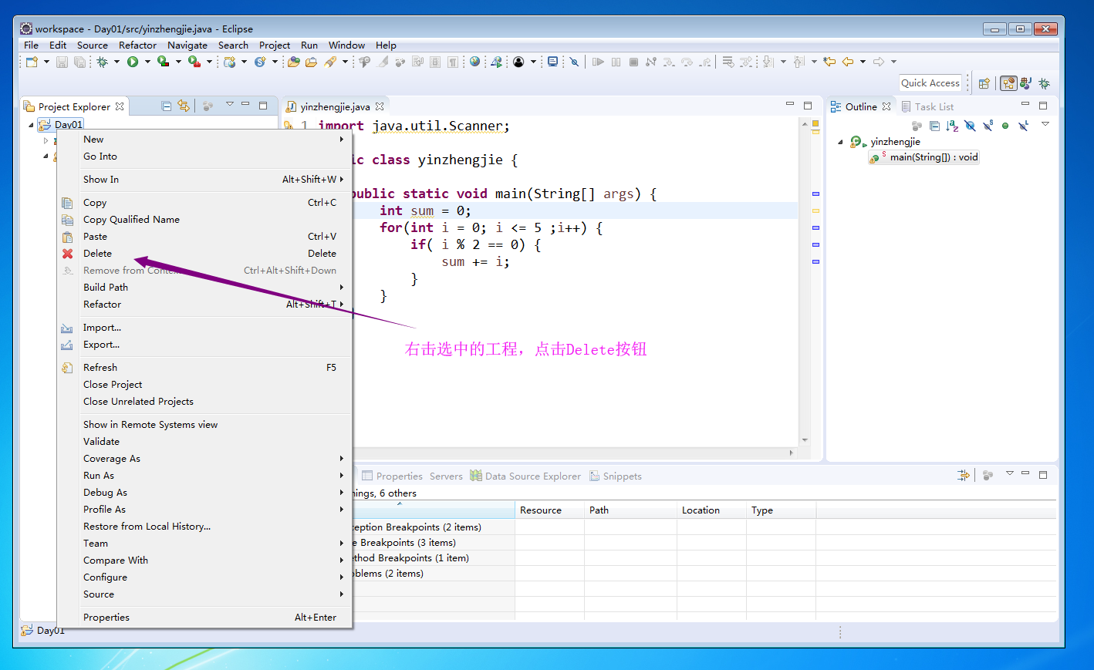Open the Outline View Menu triangle

1045,124
